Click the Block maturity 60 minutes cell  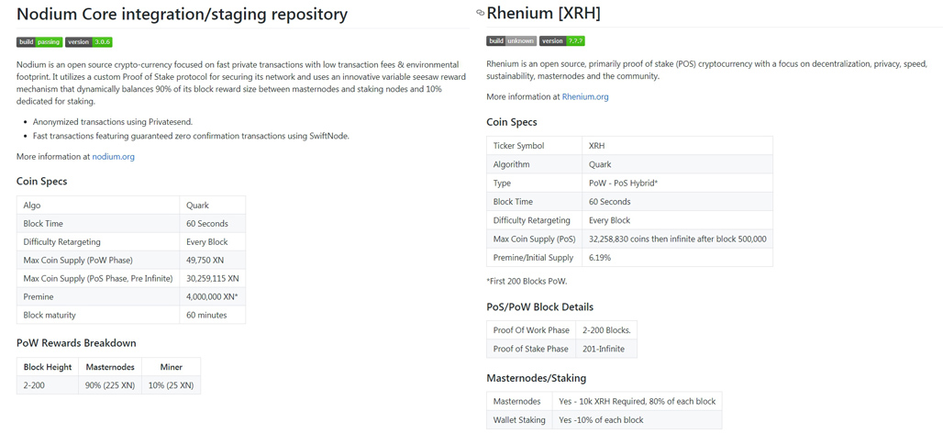pyautogui.click(x=212, y=315)
